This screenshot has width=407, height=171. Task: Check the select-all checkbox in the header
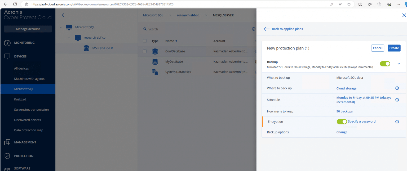point(144,41)
